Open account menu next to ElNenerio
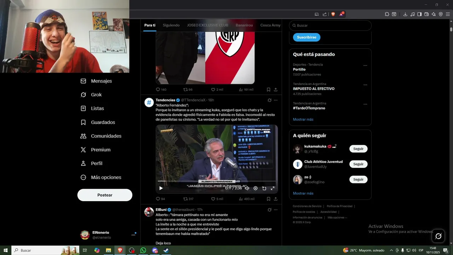The width and height of the screenshot is (453, 255). point(133,235)
